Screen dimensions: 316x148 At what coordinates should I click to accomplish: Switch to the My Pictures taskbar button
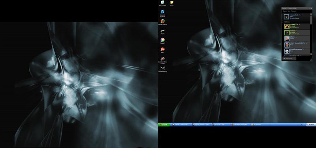pyautogui.click(x=260, y=125)
